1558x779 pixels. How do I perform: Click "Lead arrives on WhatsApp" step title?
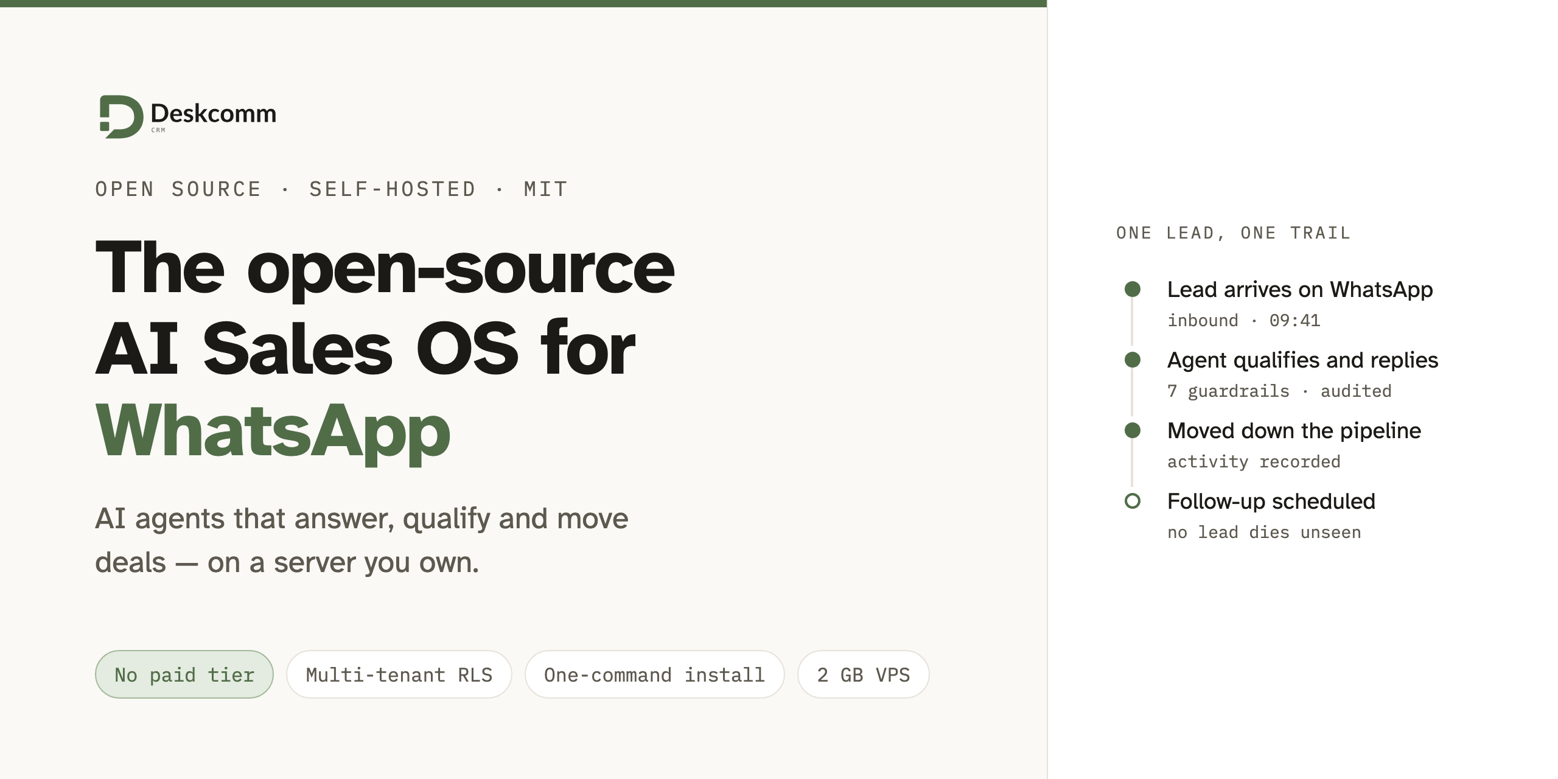[1300, 289]
